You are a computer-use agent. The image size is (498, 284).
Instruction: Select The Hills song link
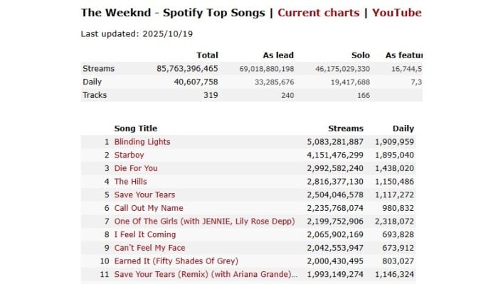click(132, 182)
